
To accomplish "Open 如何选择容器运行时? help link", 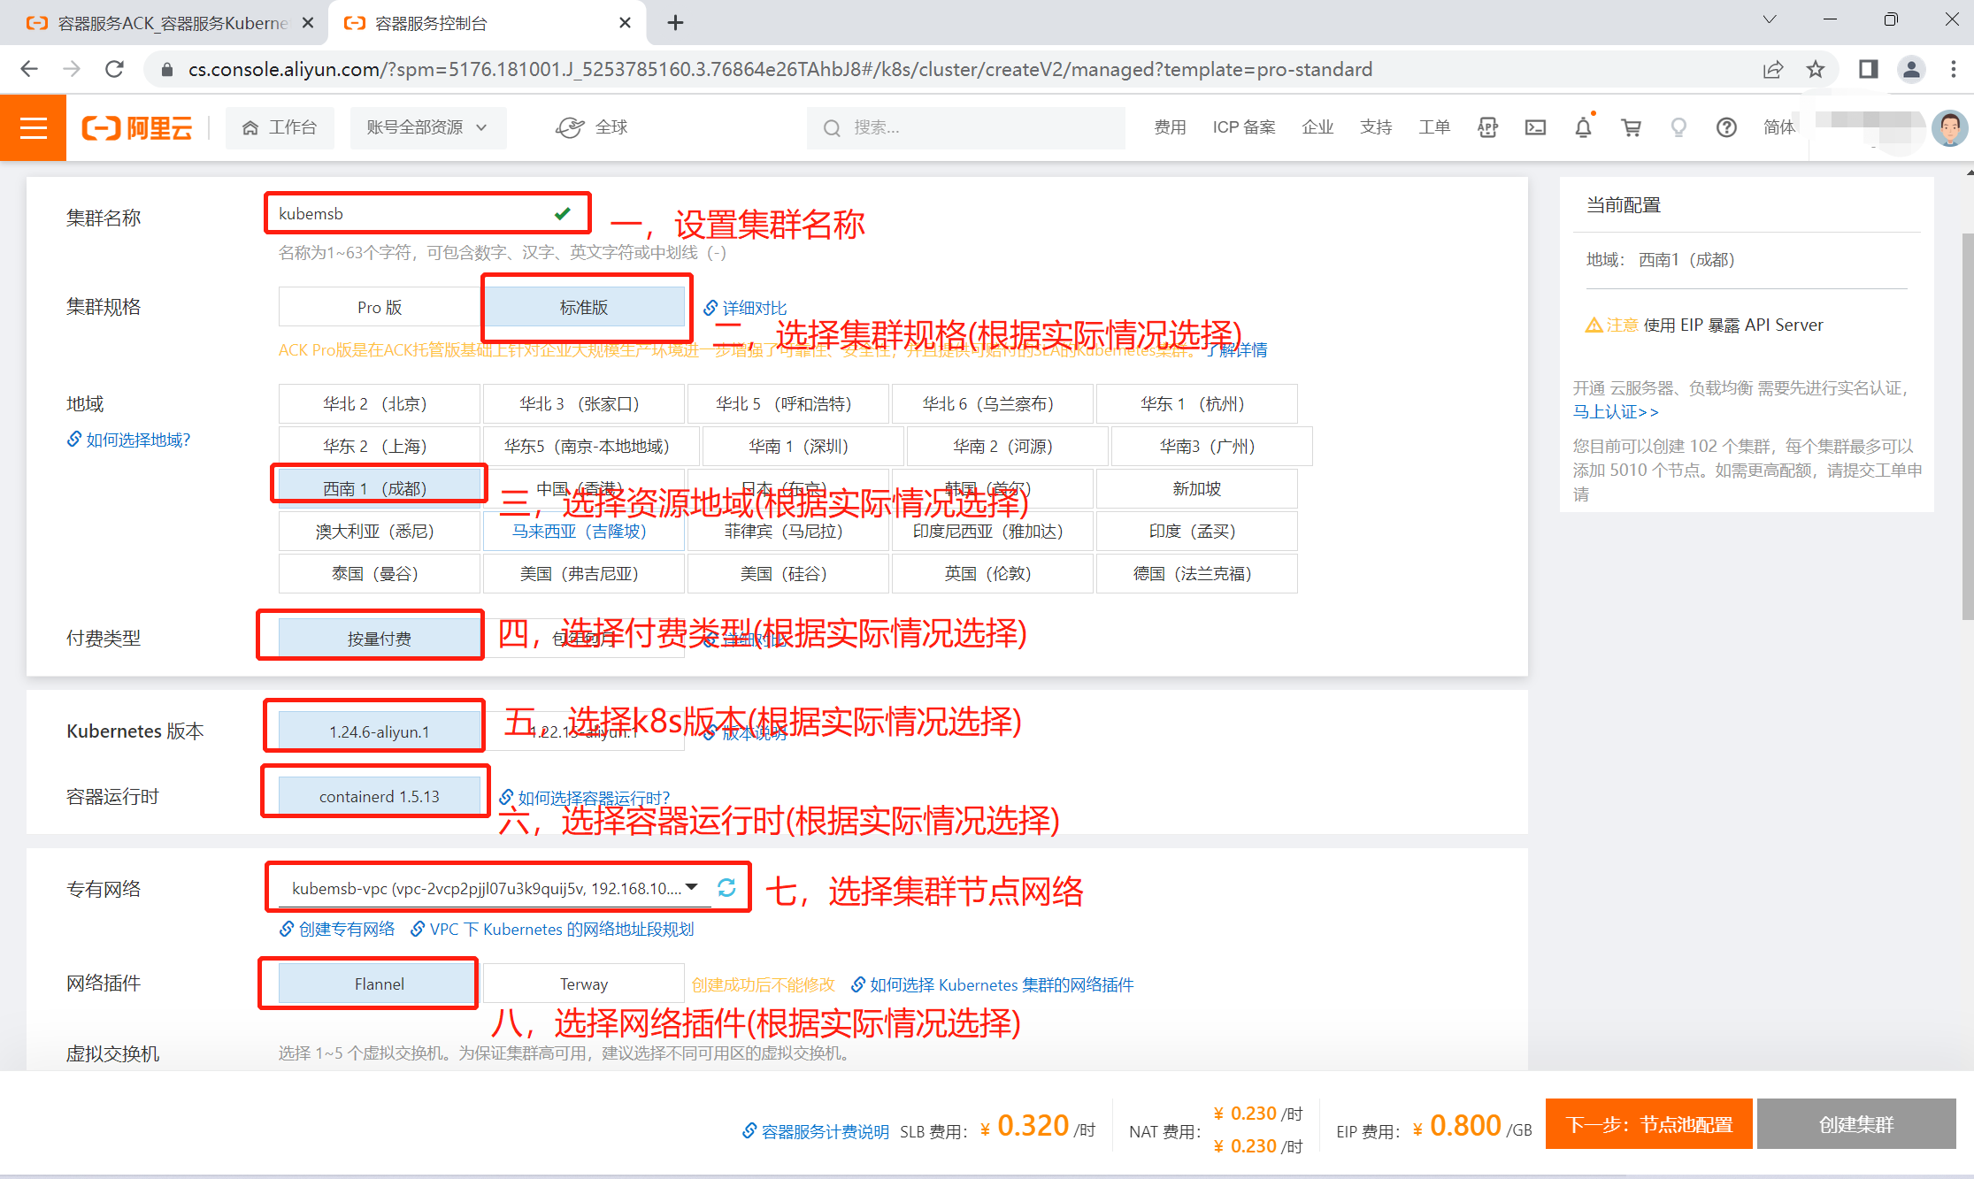I will (585, 798).
